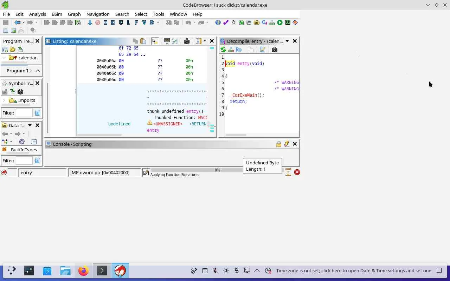Click the Symbol Tree filter text field

24,113
